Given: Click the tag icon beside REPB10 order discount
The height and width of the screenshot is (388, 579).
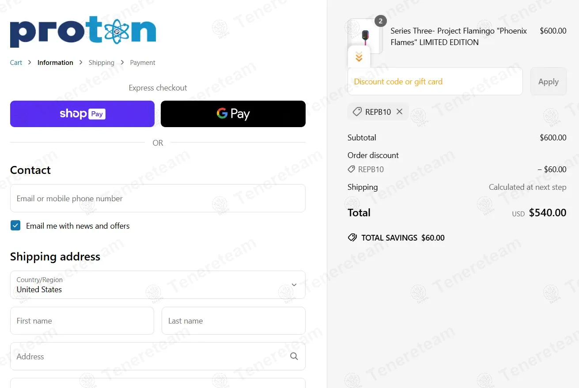Looking at the screenshot, I should pos(352,169).
